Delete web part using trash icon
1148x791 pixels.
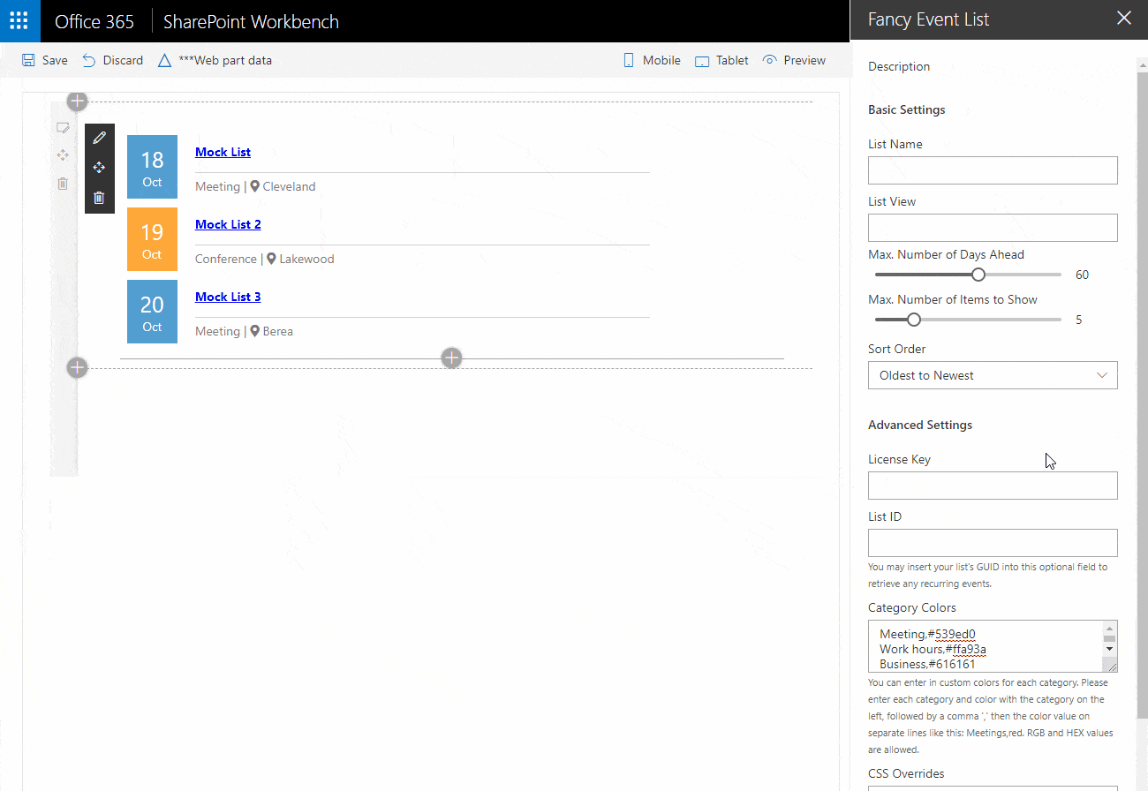tap(99, 198)
